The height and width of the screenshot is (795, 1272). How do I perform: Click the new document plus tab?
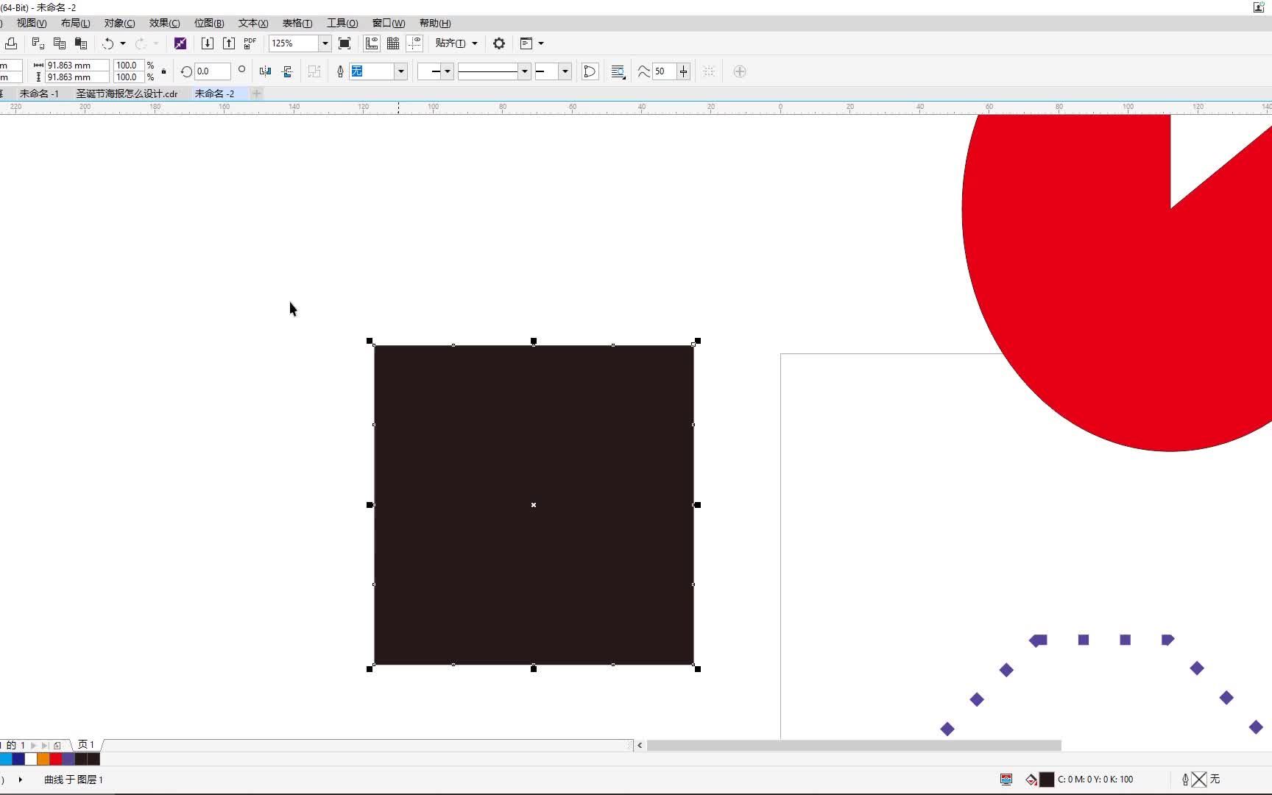(257, 93)
